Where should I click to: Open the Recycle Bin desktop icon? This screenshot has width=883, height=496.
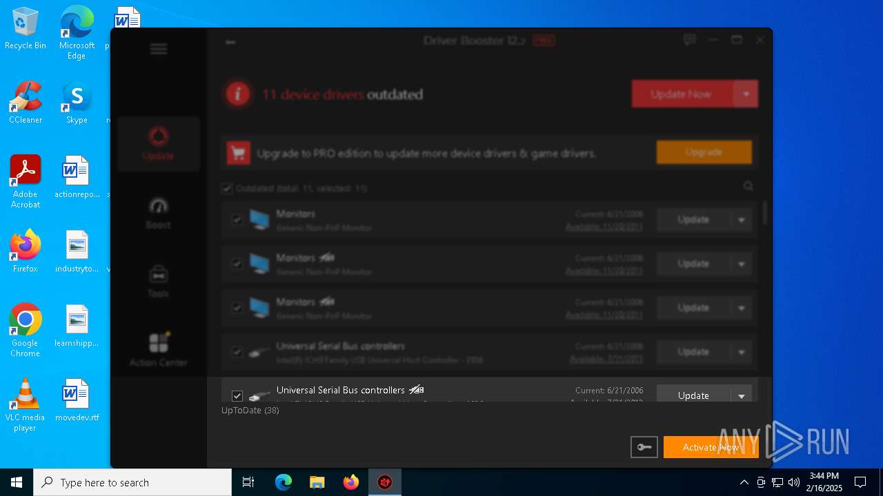click(x=26, y=29)
